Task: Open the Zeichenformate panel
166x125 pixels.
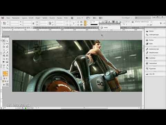Action: pos(154,49)
